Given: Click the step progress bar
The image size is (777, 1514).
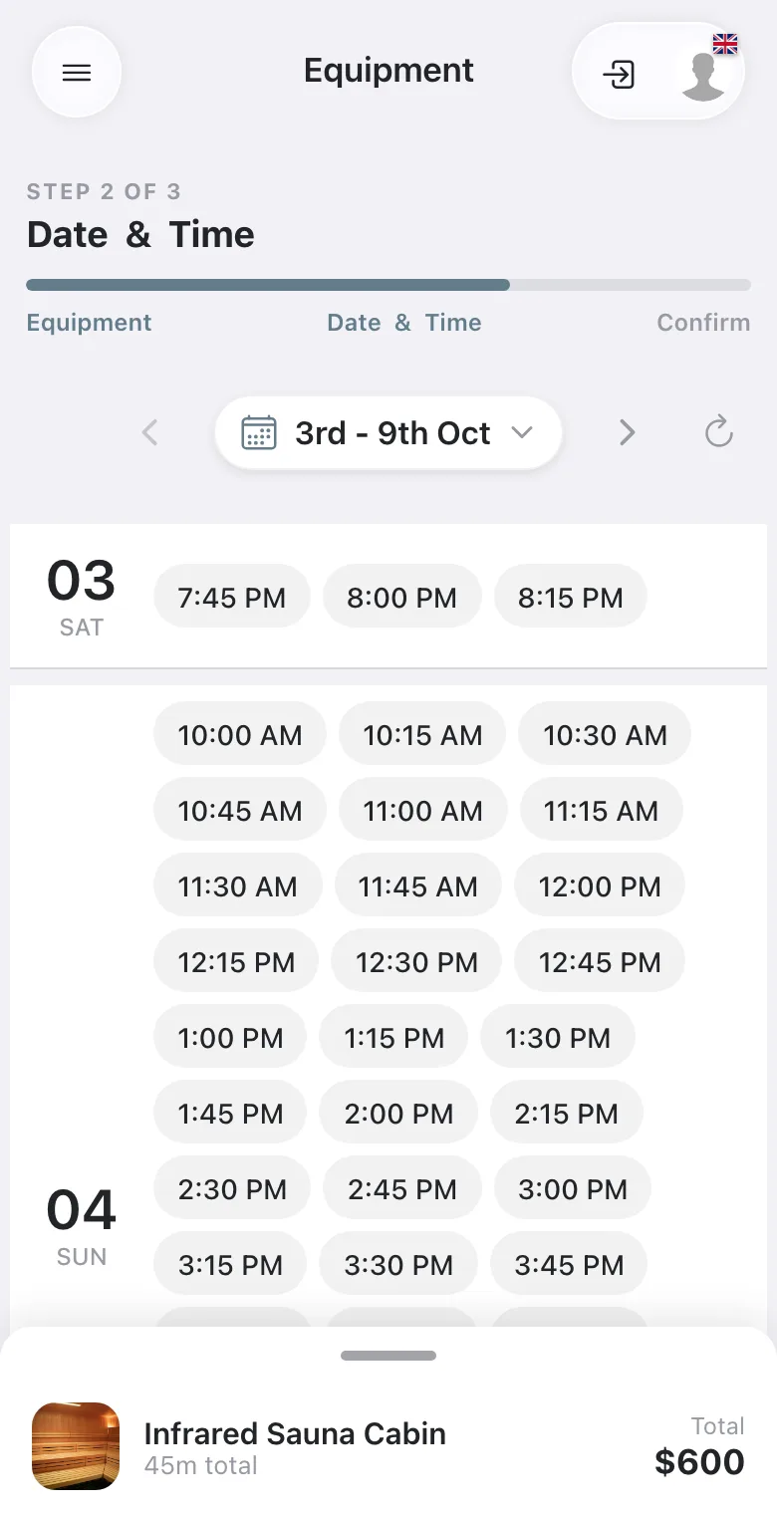Looking at the screenshot, I should point(388,285).
